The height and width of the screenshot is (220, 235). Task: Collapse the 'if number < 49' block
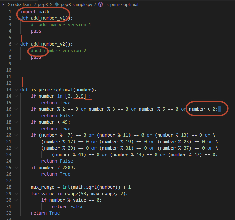click(x=16, y=122)
